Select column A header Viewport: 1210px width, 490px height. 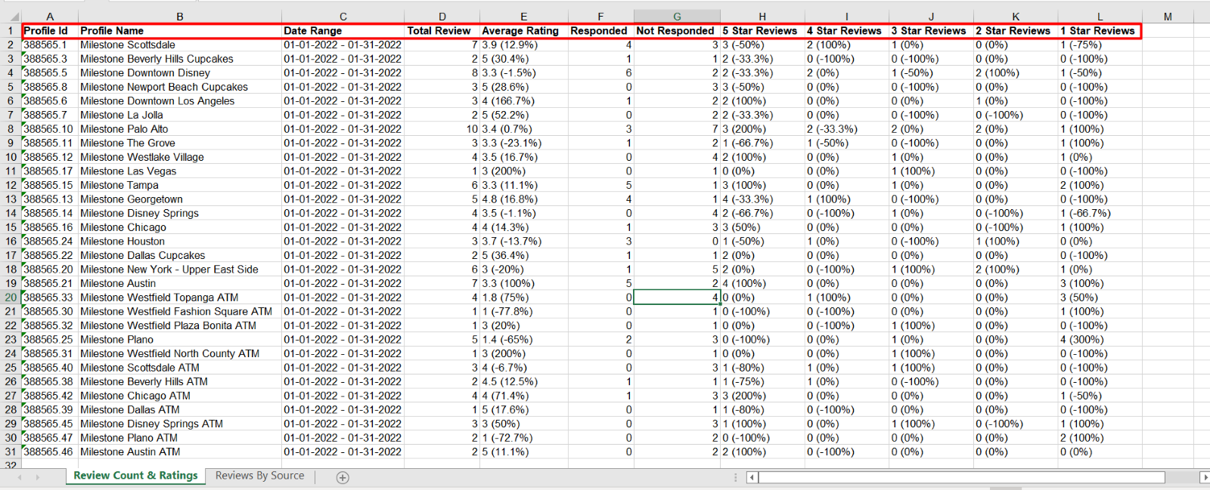tap(50, 17)
